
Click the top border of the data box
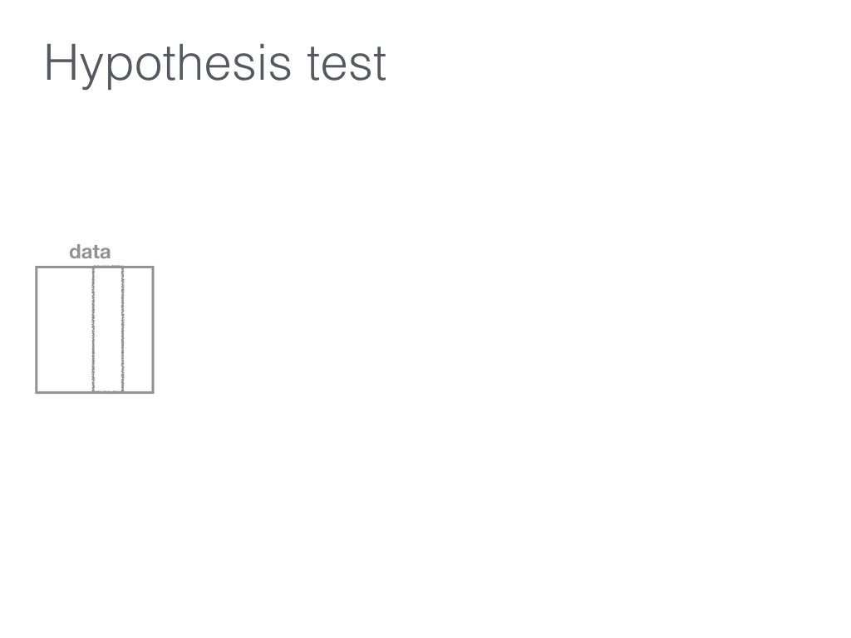pyautogui.click(x=95, y=267)
